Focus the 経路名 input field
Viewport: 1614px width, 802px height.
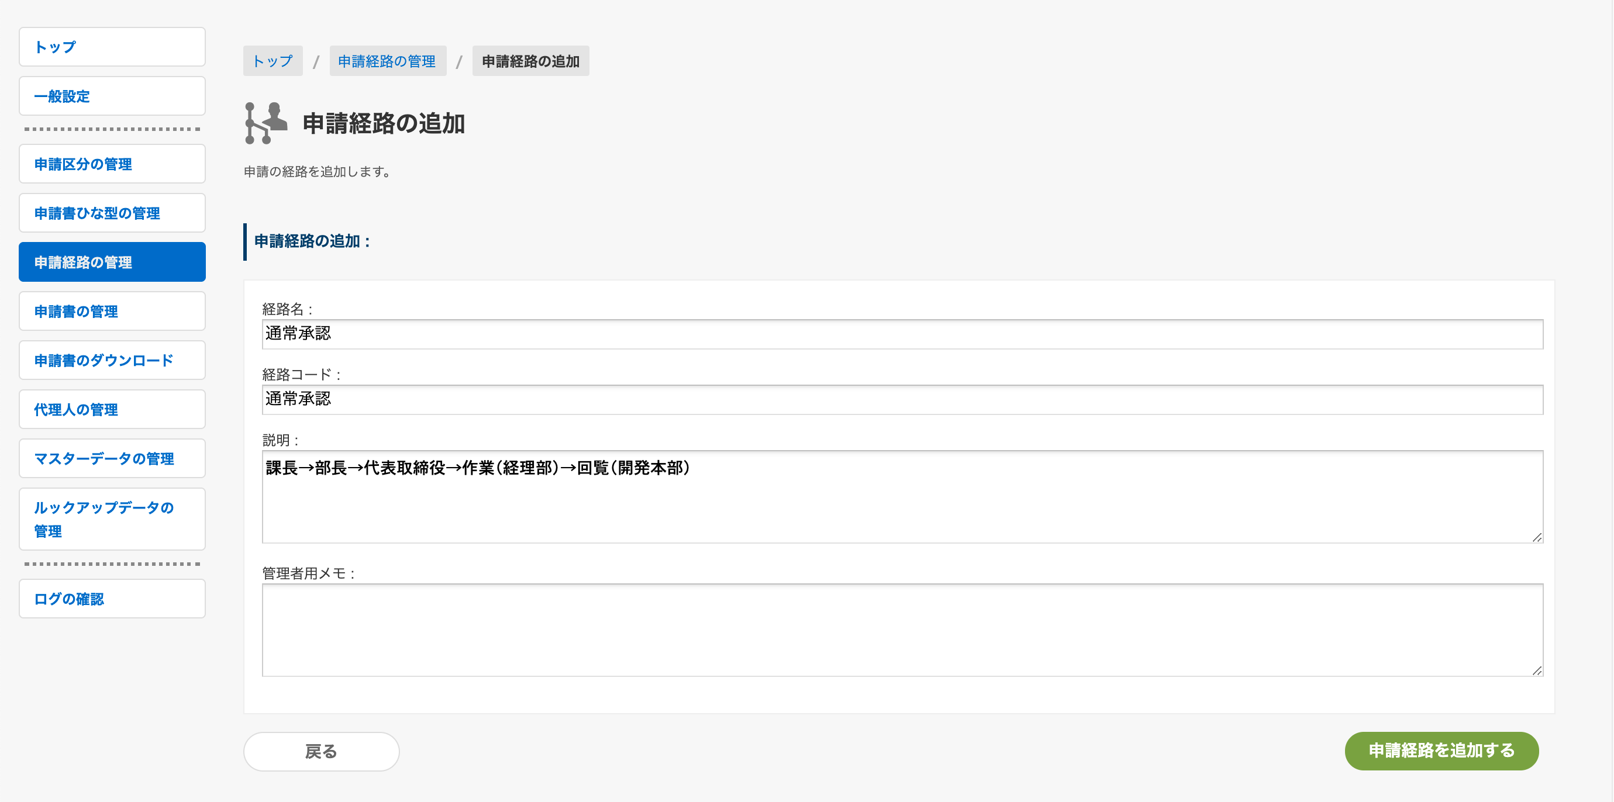tap(902, 334)
